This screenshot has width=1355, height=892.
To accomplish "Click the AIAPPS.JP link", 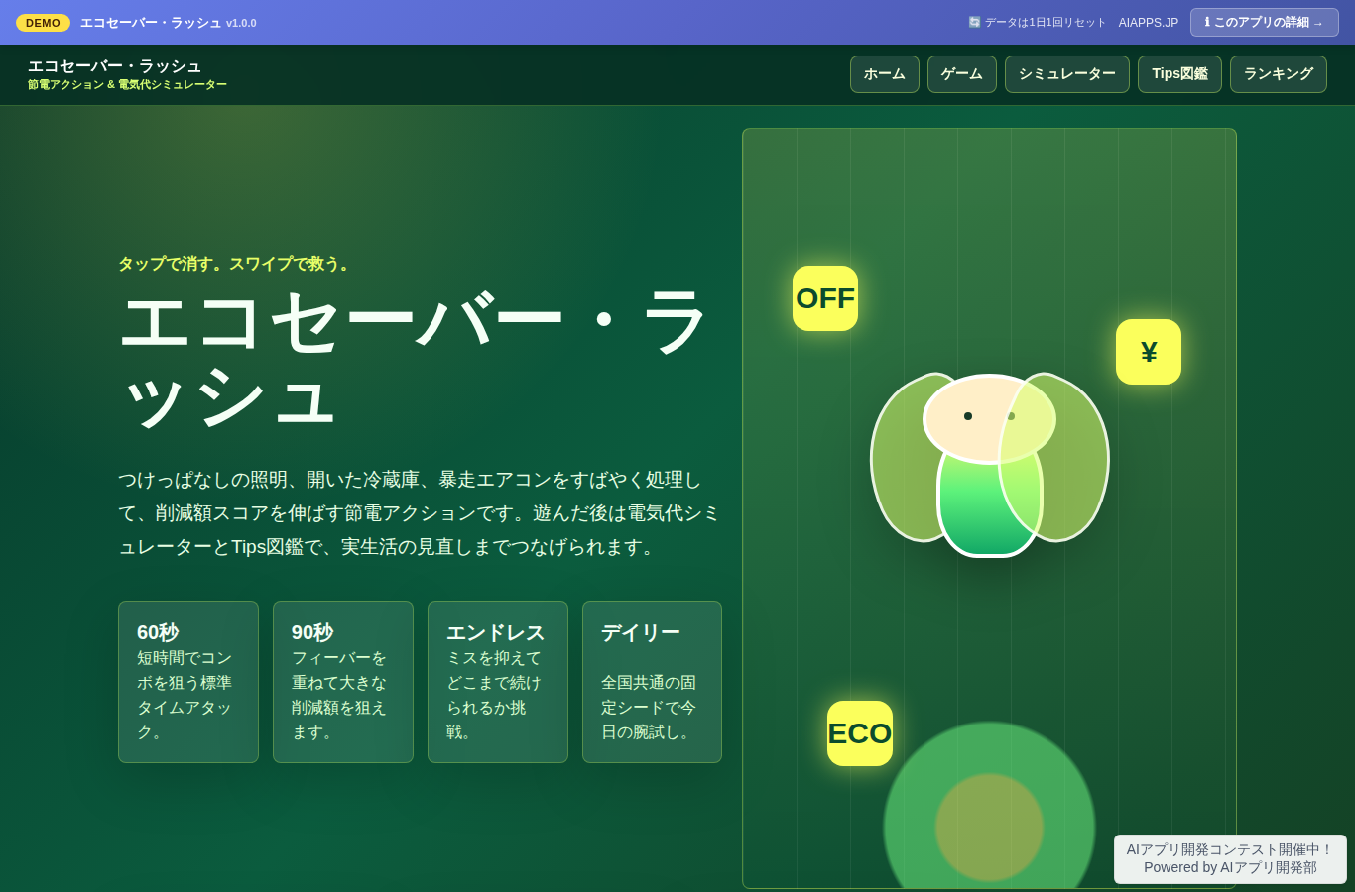I will [x=1149, y=23].
